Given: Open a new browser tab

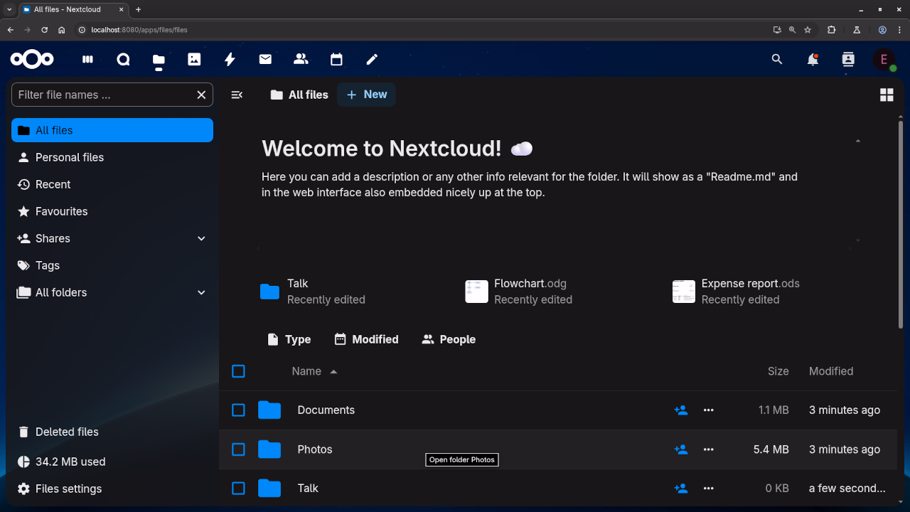Looking at the screenshot, I should coord(138,9).
